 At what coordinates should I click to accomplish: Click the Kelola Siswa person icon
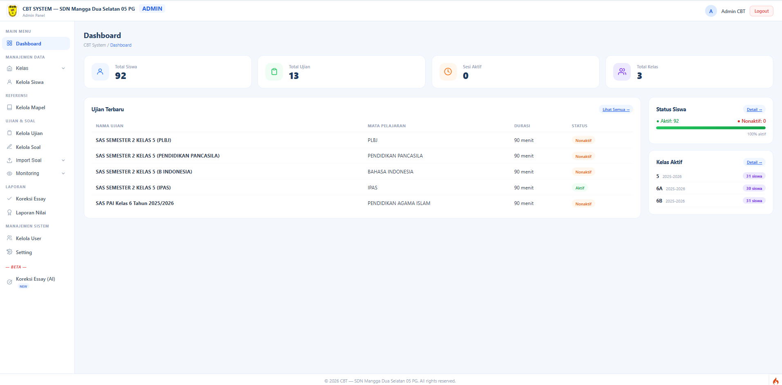point(9,82)
